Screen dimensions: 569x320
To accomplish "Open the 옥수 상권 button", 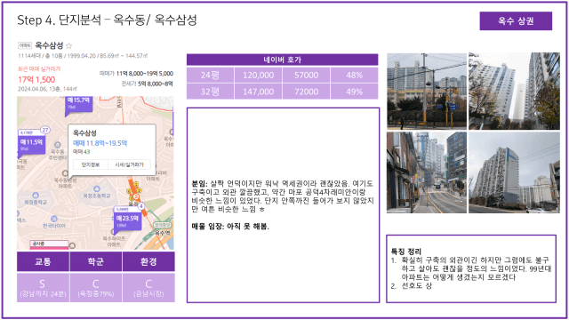I will coord(516,21).
